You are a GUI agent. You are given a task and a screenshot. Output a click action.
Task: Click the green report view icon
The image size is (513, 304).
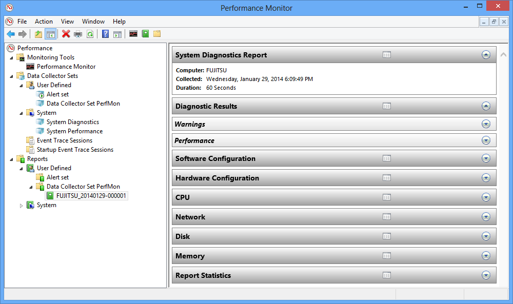[145, 34]
